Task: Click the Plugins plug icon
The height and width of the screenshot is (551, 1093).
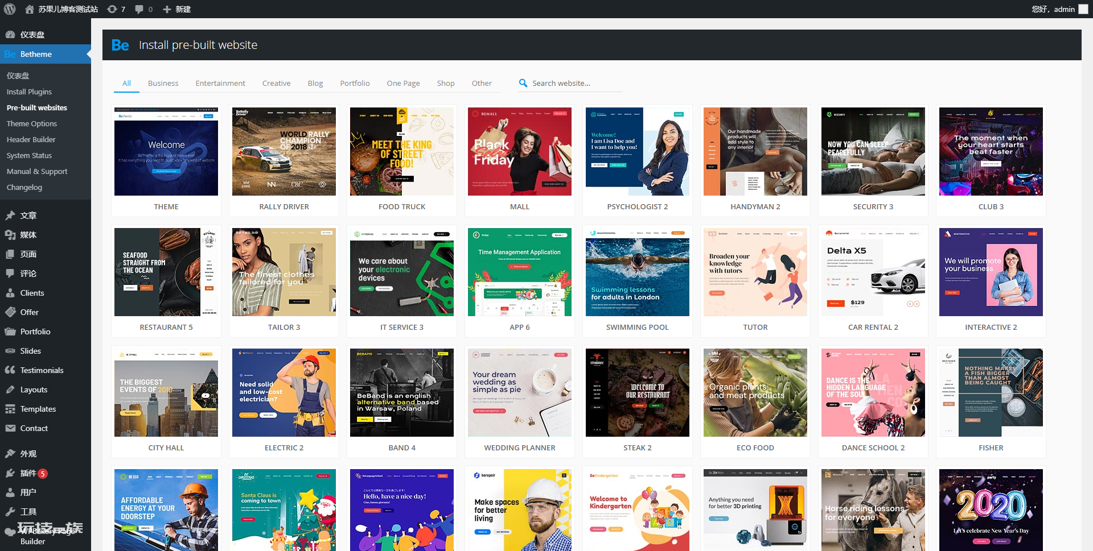Action: coord(10,473)
